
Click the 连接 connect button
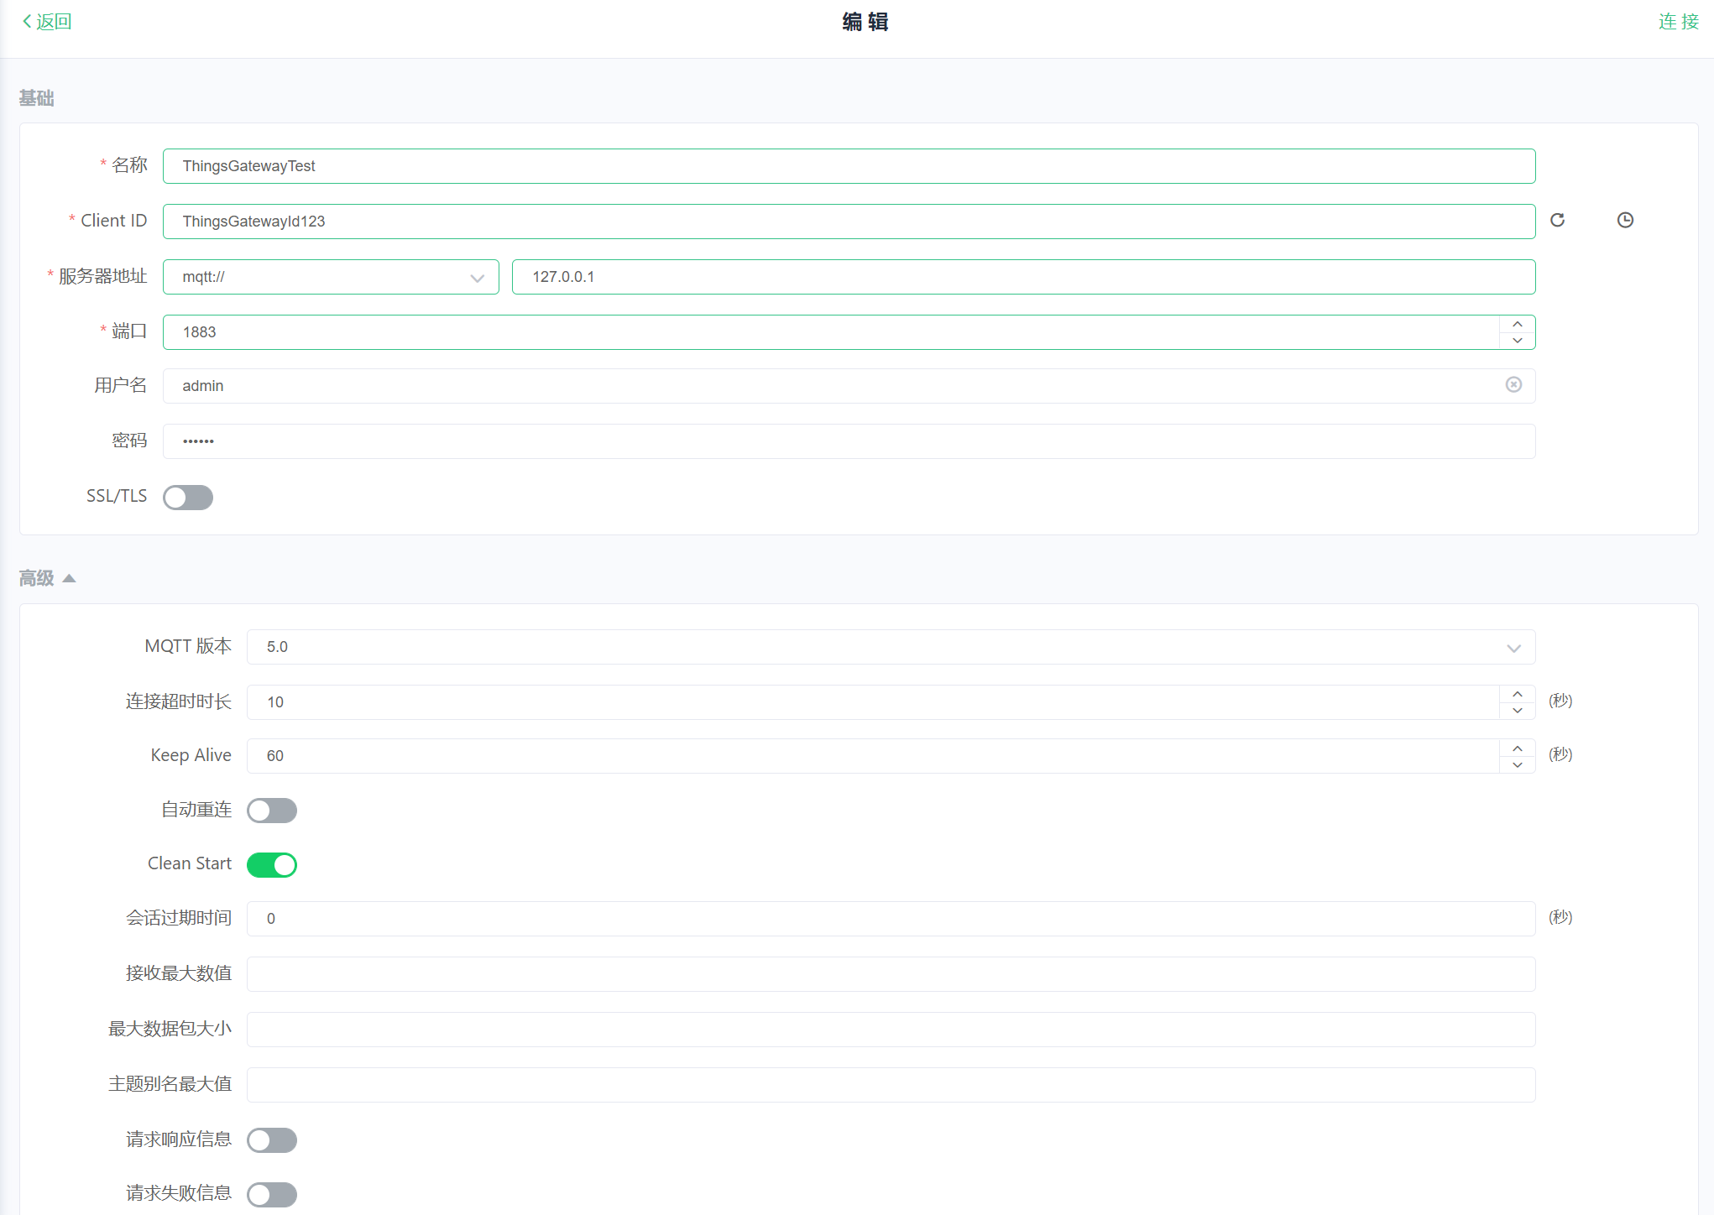[1678, 22]
